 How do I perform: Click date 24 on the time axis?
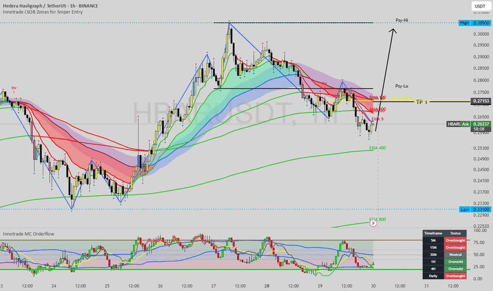[54, 286]
